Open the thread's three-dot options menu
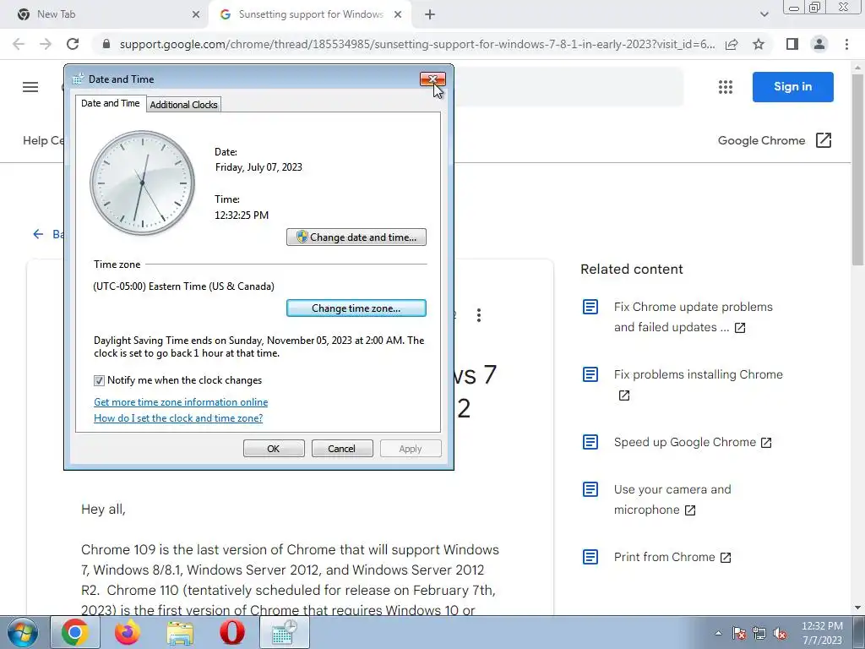Viewport: 865px width, 649px height. pyautogui.click(x=479, y=315)
